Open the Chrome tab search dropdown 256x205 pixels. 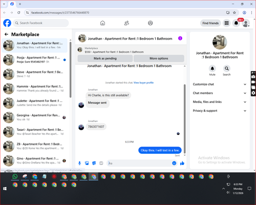point(4,4)
